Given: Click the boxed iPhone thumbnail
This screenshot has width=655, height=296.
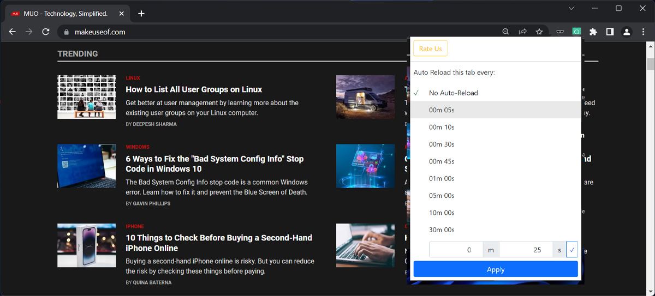Looking at the screenshot, I should tap(86, 245).
